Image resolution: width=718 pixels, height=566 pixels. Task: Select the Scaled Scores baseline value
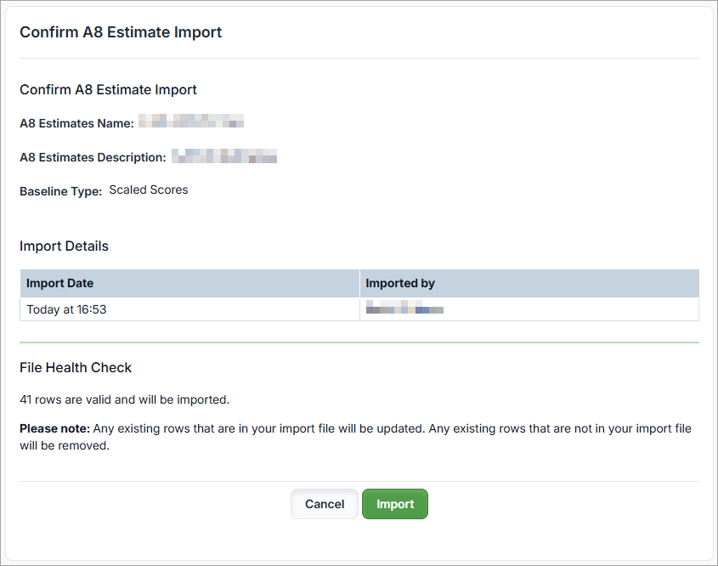(x=149, y=190)
